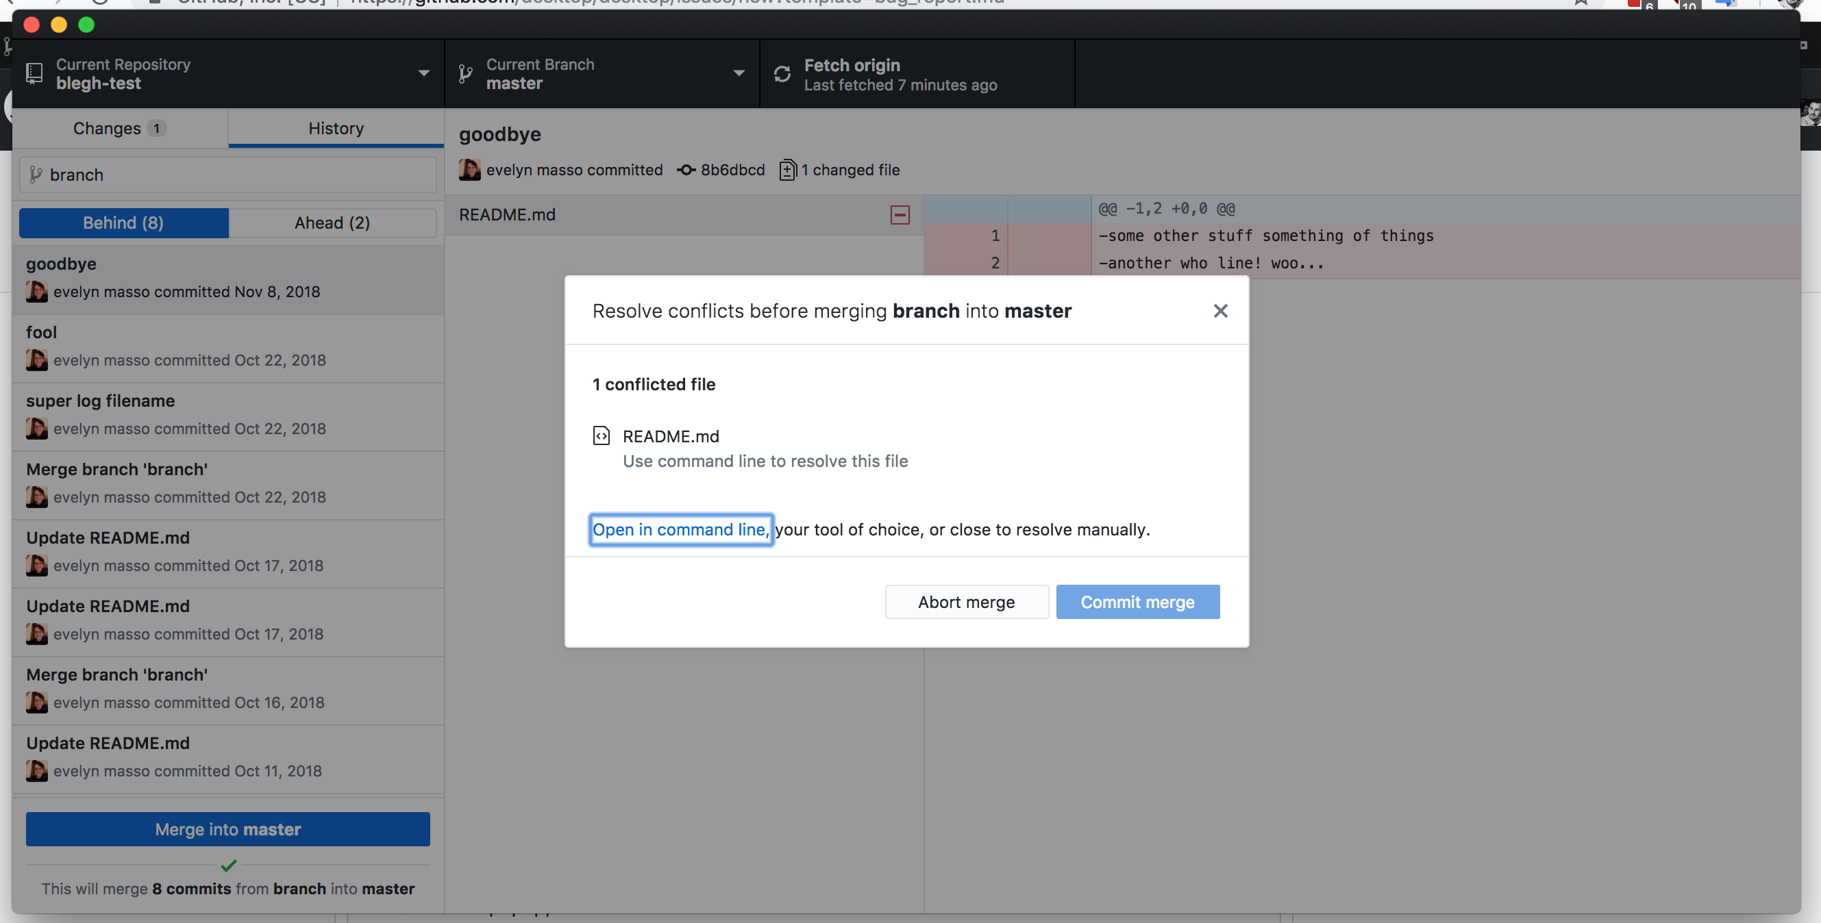Select the Behind (8) segment
Image resolution: width=1821 pixels, height=923 pixels.
123,222
